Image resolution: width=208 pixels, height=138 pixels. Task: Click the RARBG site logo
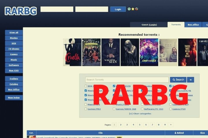21,11
